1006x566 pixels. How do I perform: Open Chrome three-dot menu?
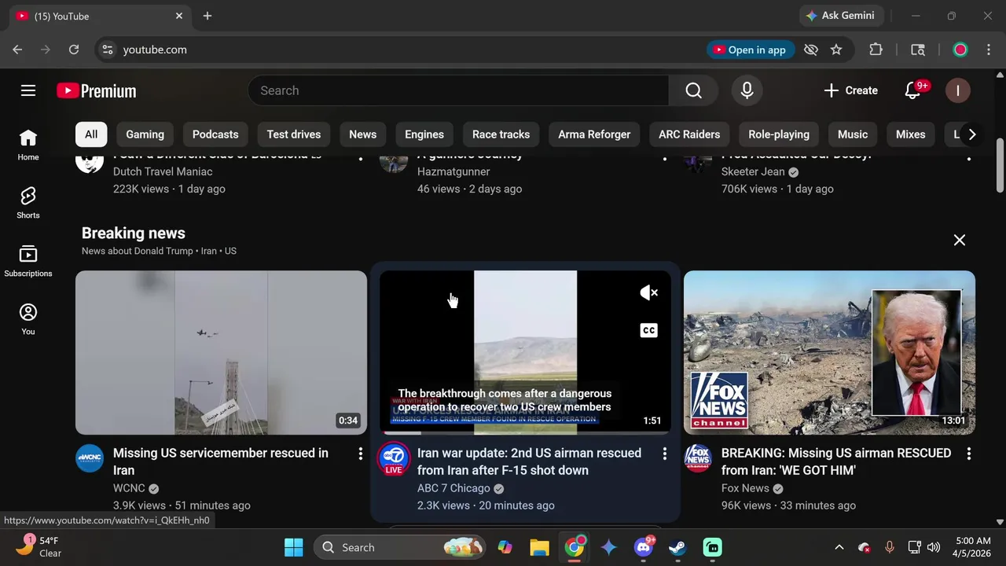coord(988,50)
